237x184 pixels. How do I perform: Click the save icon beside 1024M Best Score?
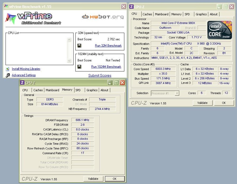click(x=79, y=67)
